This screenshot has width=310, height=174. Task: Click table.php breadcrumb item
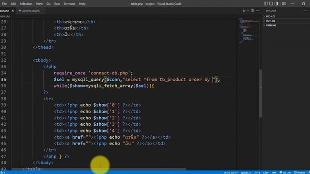coord(5,16)
